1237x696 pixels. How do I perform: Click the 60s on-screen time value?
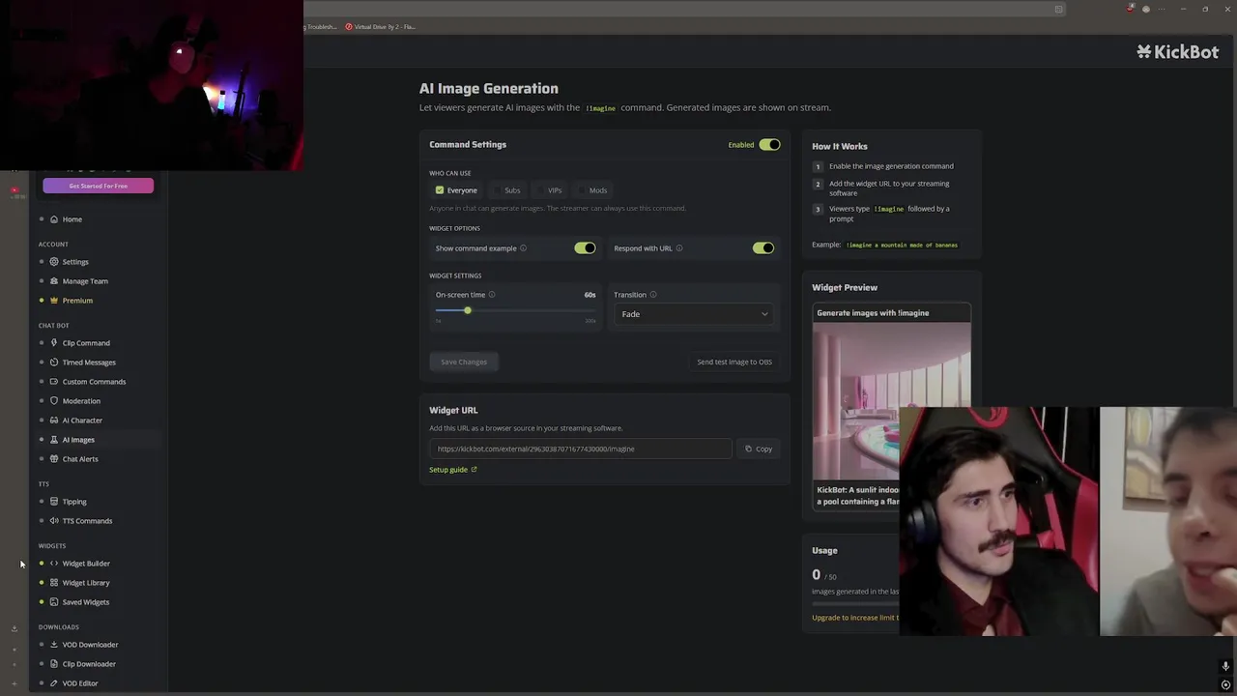[x=590, y=295]
